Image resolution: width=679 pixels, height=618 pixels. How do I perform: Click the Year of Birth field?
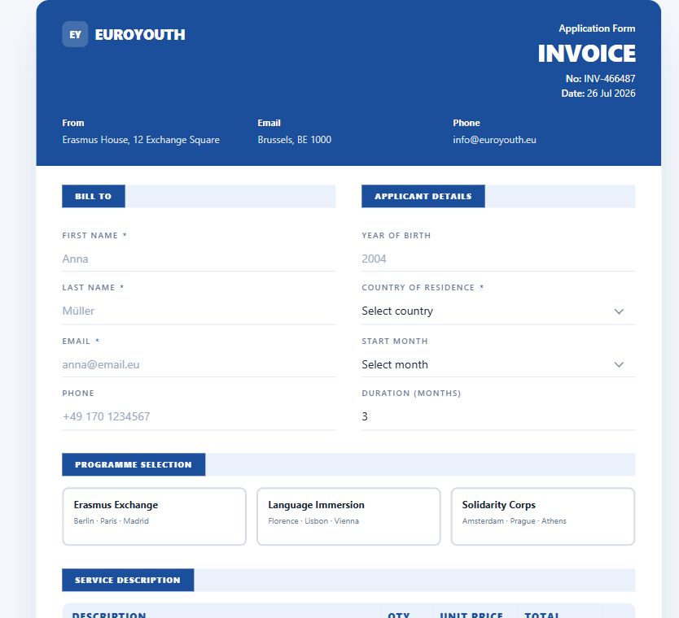pos(498,259)
